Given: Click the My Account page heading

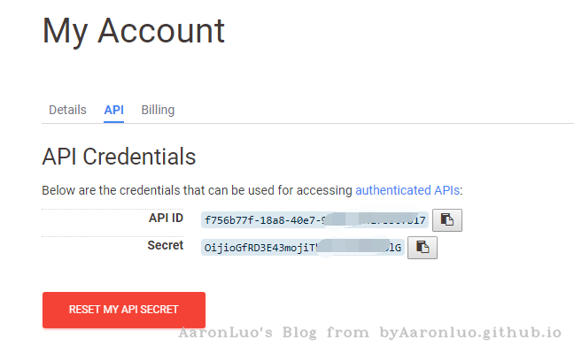Looking at the screenshot, I should coord(134,31).
